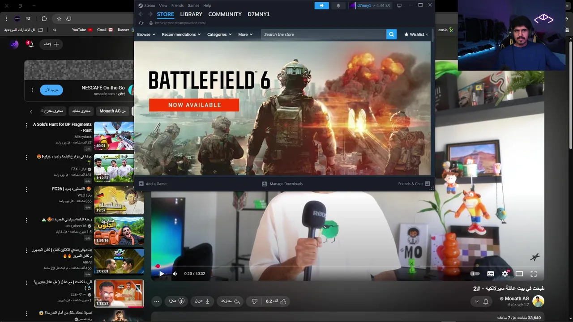
Task: Open the D7MNY1 profile tab
Action: coord(259,14)
